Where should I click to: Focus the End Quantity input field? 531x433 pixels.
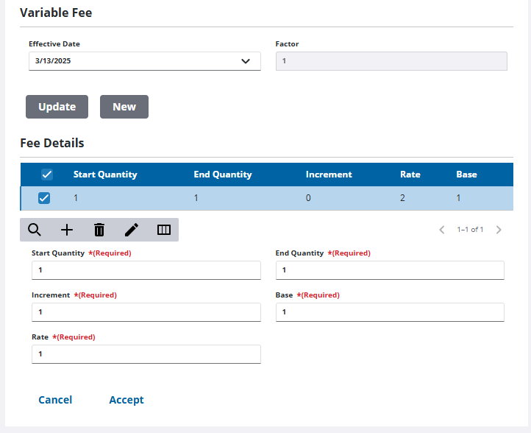tap(390, 270)
